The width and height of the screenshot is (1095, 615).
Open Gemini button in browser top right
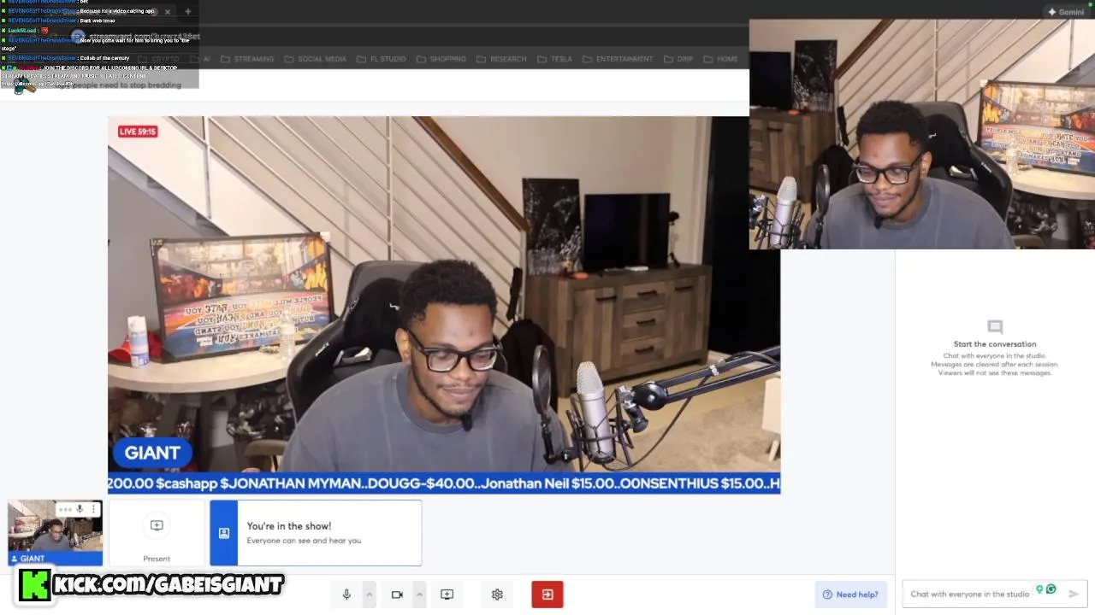pos(1066,12)
